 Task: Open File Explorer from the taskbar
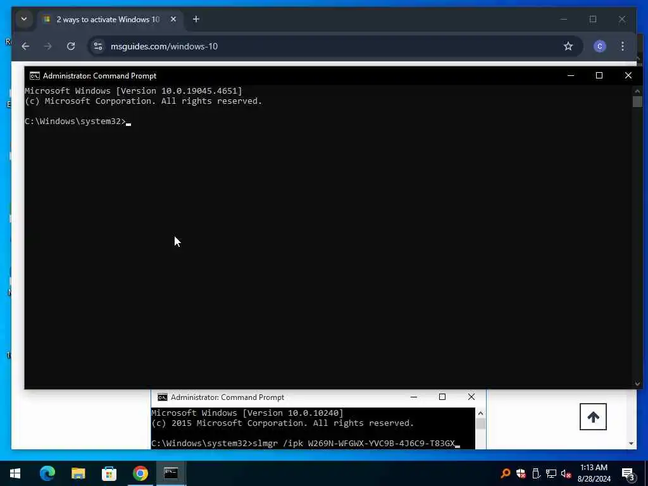coord(78,473)
